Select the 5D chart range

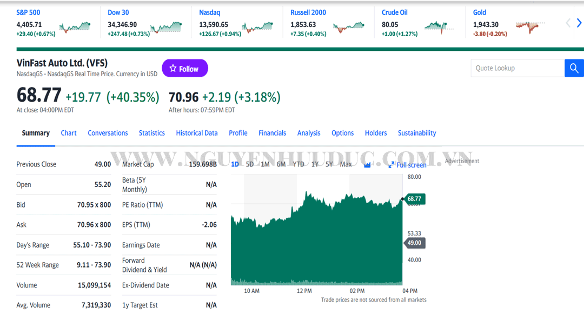(x=250, y=164)
